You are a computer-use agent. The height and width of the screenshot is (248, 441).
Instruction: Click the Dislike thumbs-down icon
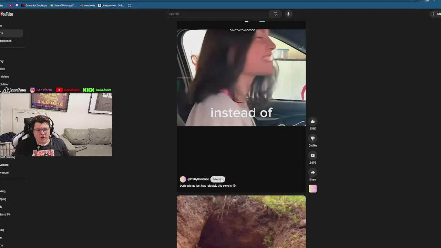tap(312, 138)
